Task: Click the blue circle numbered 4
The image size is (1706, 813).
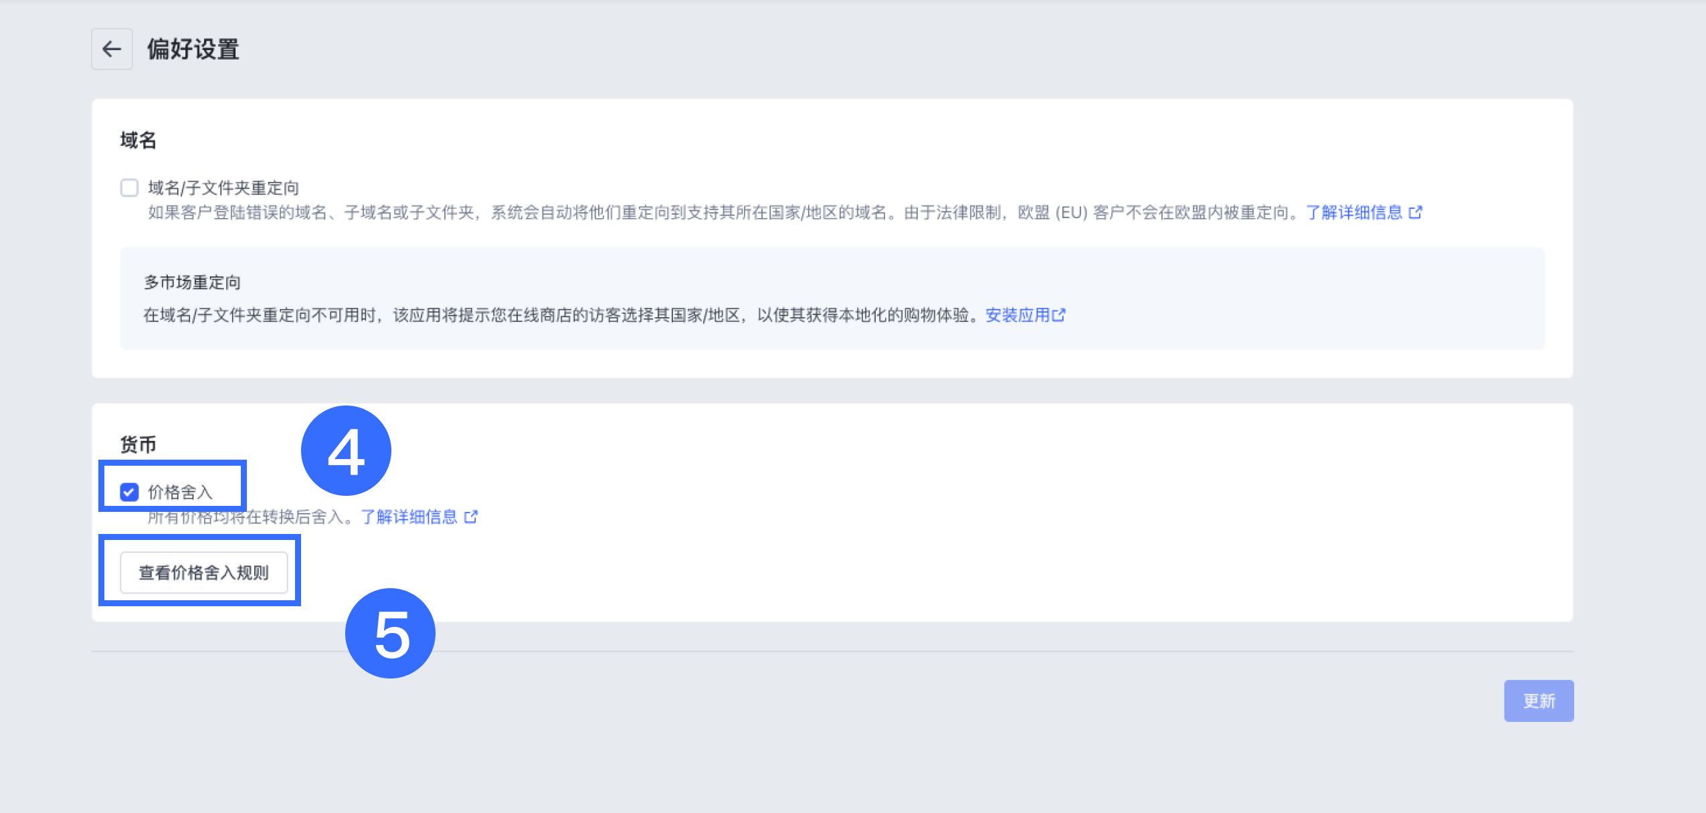Action: point(346,450)
